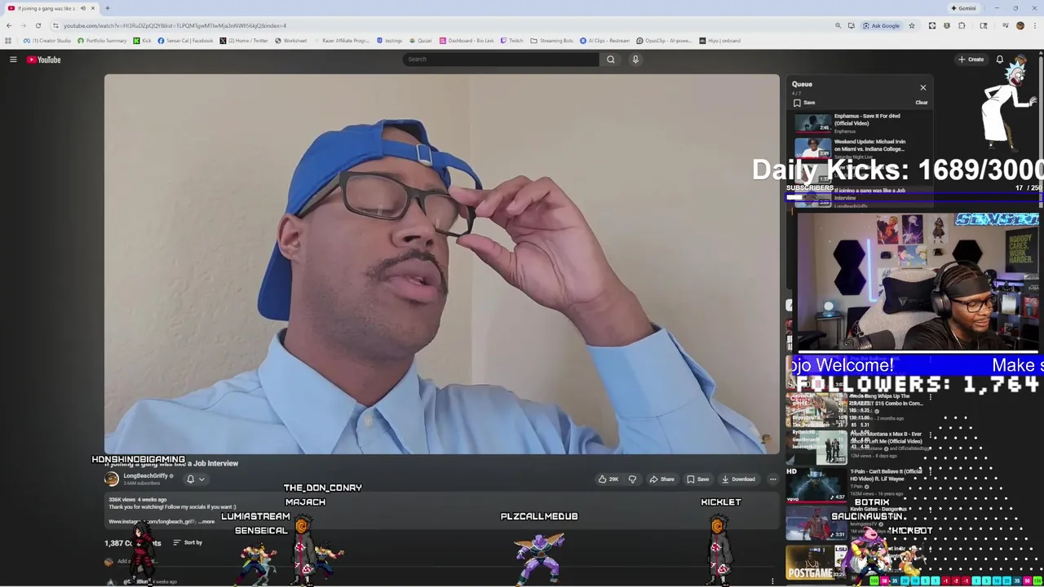This screenshot has height=587, width=1044.
Task: Open Creator Studio bookmark
Action: click(x=48, y=41)
